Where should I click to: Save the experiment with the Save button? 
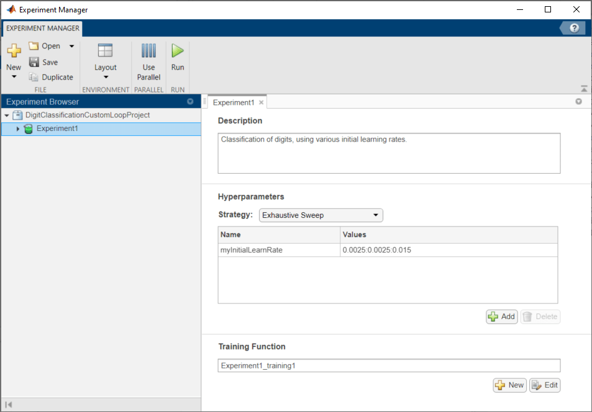click(x=43, y=62)
